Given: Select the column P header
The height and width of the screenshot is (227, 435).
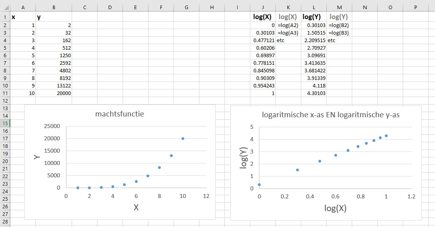Looking at the screenshot, I should [x=415, y=8].
